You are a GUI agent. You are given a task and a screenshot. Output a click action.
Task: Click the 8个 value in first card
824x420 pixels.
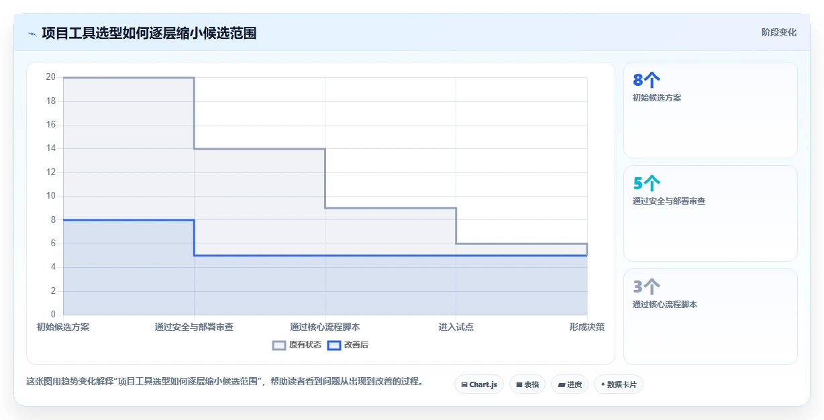point(647,80)
